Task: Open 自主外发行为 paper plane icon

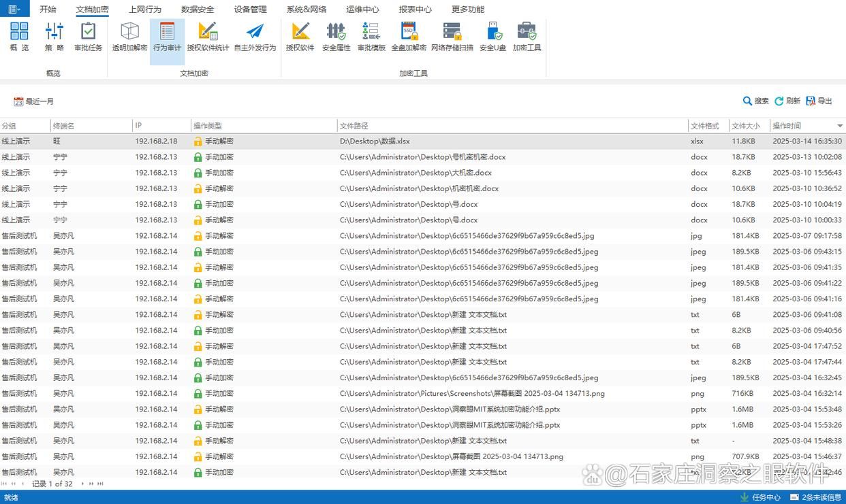Action: [x=255, y=37]
